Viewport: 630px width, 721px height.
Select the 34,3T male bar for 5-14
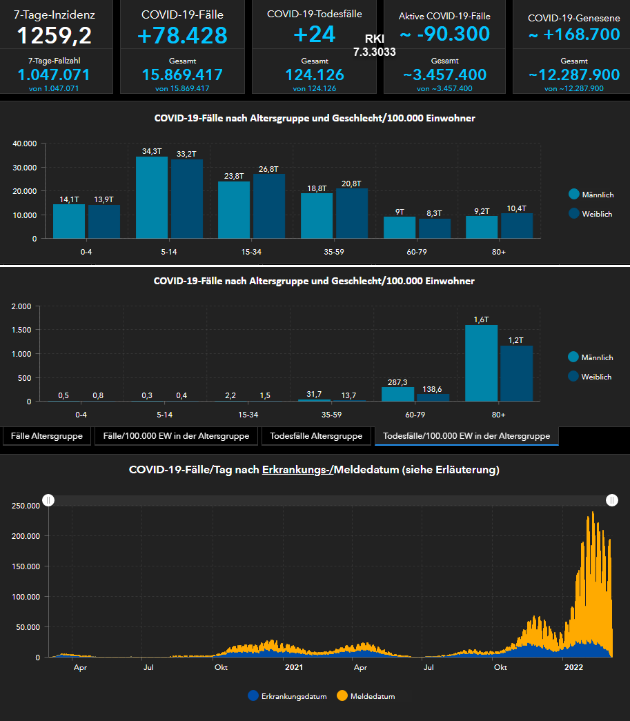(x=152, y=198)
